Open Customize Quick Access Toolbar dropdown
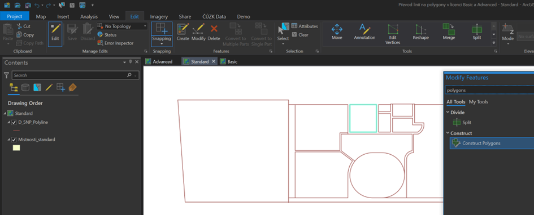 [92, 6]
